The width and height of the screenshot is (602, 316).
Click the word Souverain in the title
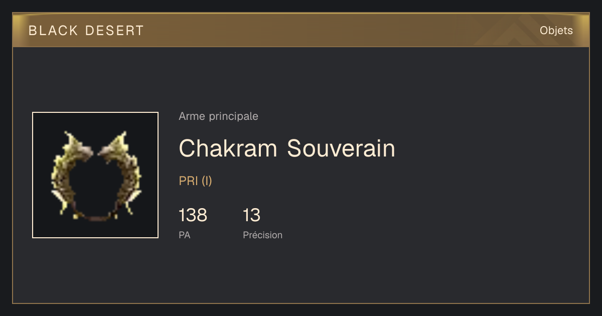[x=341, y=148]
